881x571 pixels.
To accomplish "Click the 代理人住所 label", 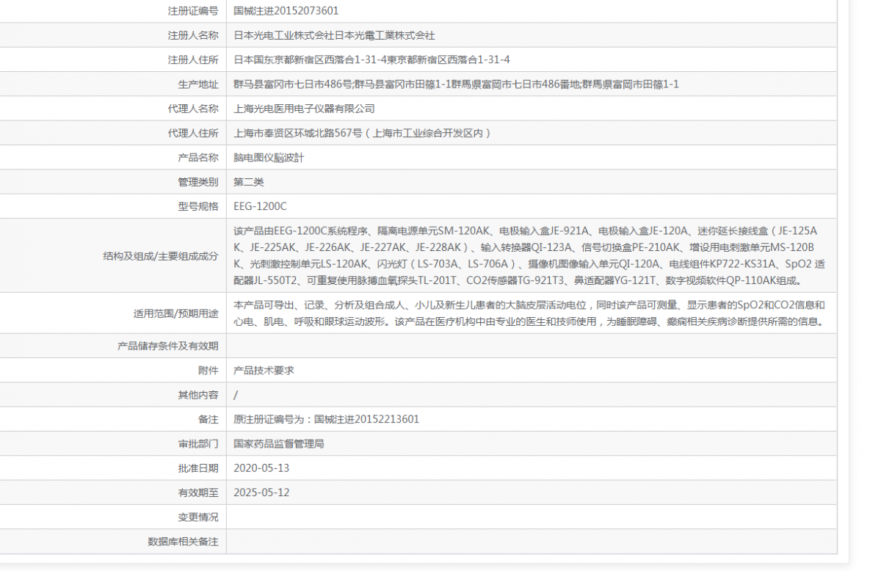I will (x=193, y=133).
